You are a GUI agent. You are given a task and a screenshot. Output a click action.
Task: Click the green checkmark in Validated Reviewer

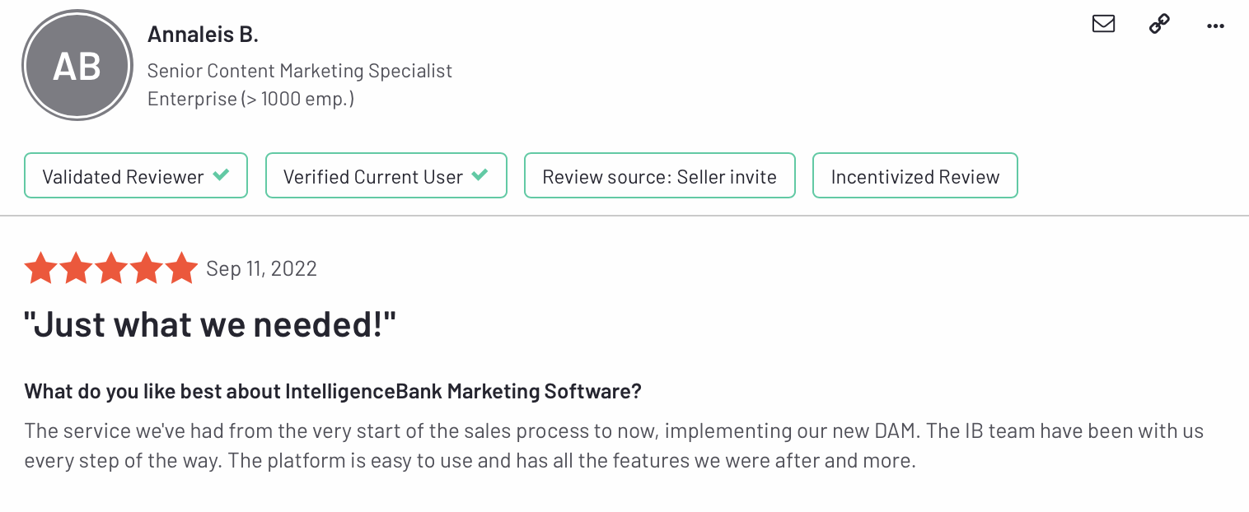pos(221,175)
